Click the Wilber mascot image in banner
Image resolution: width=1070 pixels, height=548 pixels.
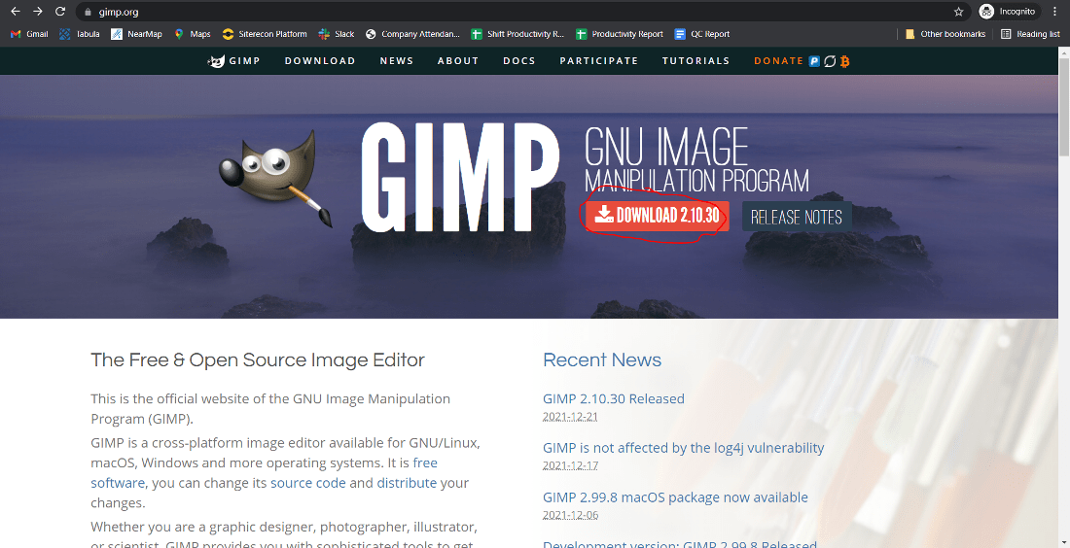click(275, 179)
